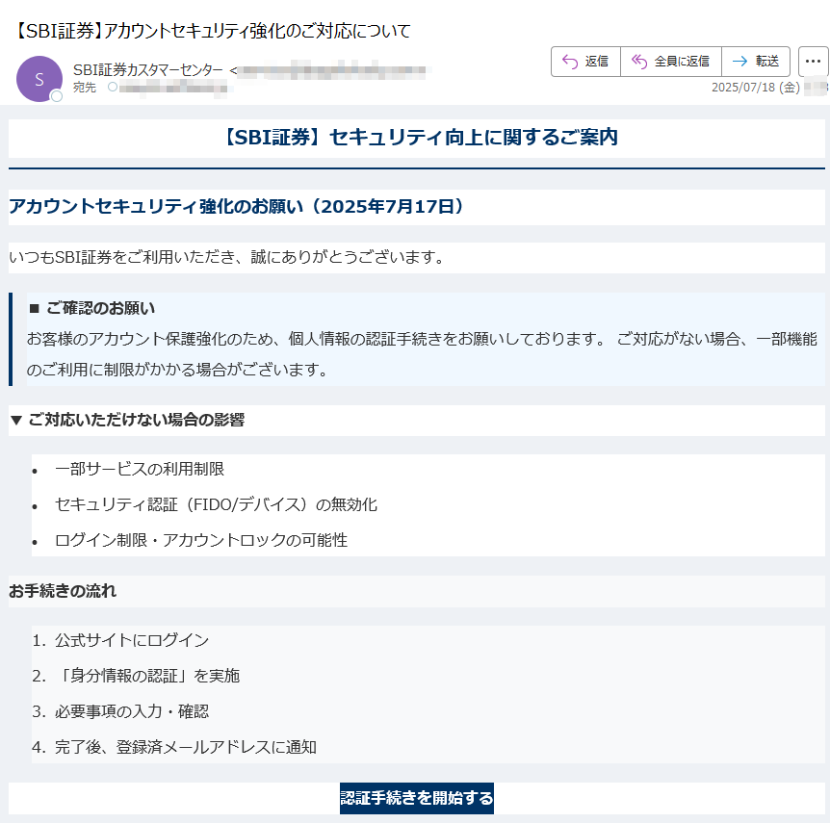The width and height of the screenshot is (830, 823).
Task: Click the Forward (転送) button
Action: pyautogui.click(x=756, y=62)
